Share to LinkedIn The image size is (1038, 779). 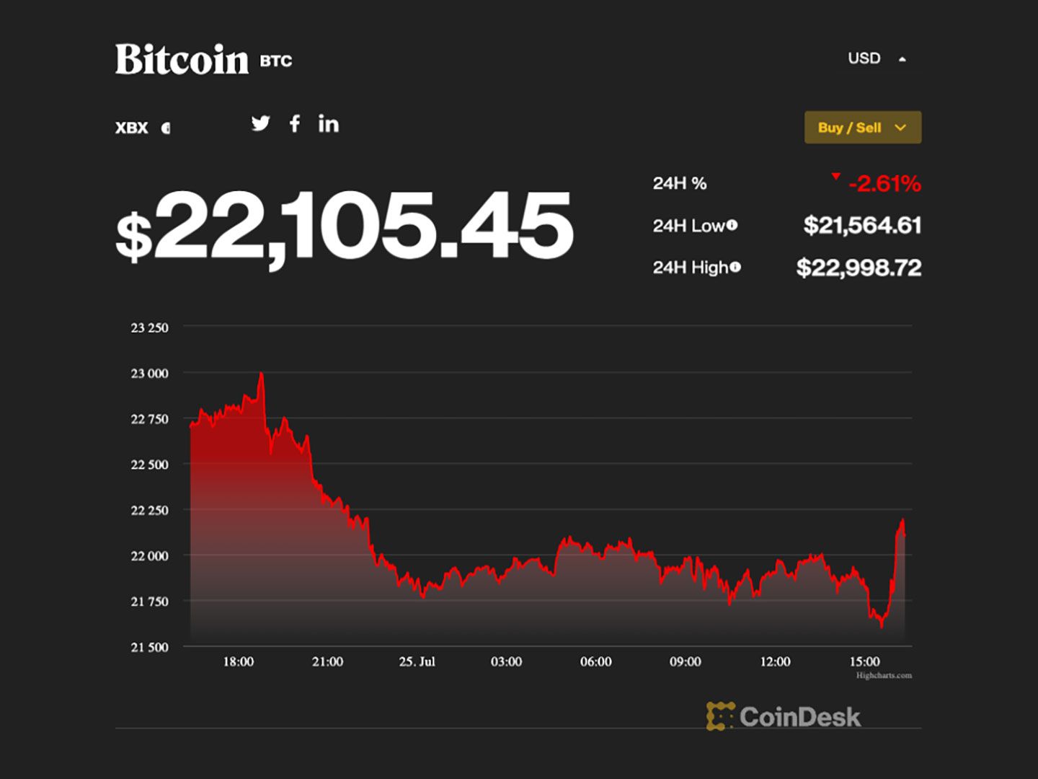click(x=329, y=123)
